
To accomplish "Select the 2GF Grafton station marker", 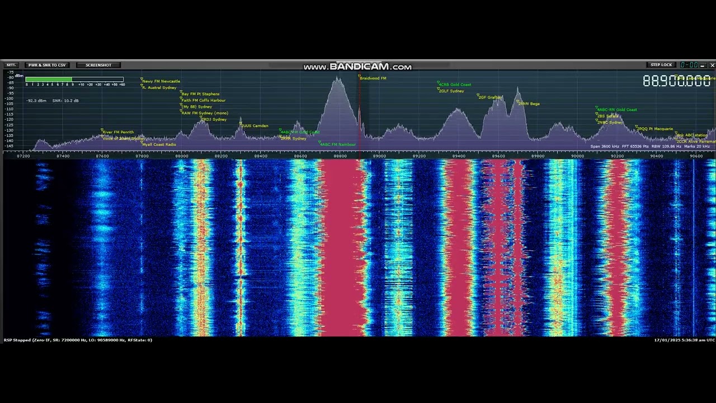I will [x=490, y=97].
